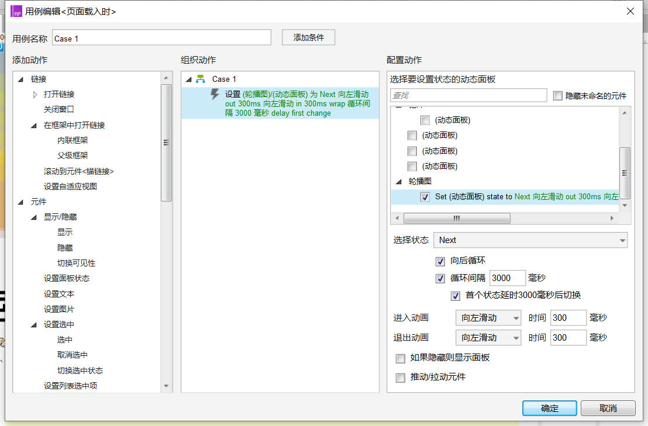Collapse the 元件 tree group

pyautogui.click(x=20, y=202)
